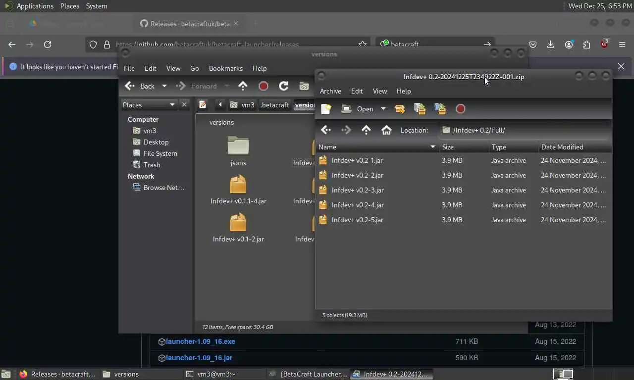Click the archive manager's red Stop icon

click(461, 109)
